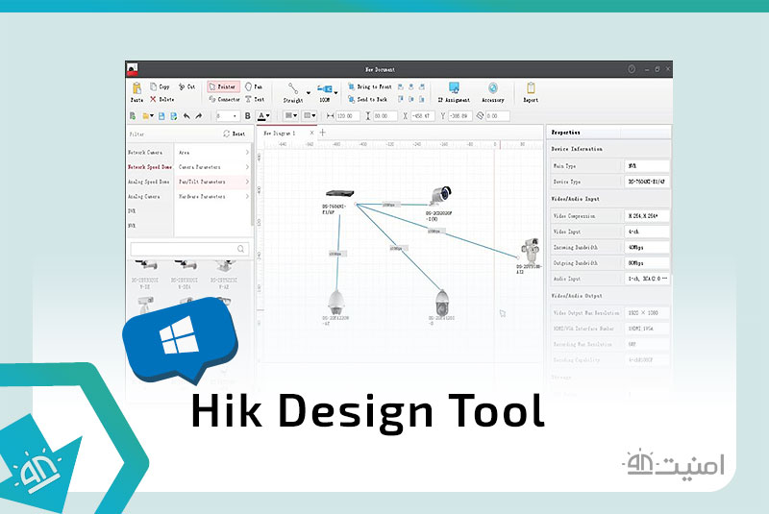The width and height of the screenshot is (769, 514).
Task: Open the Accessory tool
Action: point(493,92)
